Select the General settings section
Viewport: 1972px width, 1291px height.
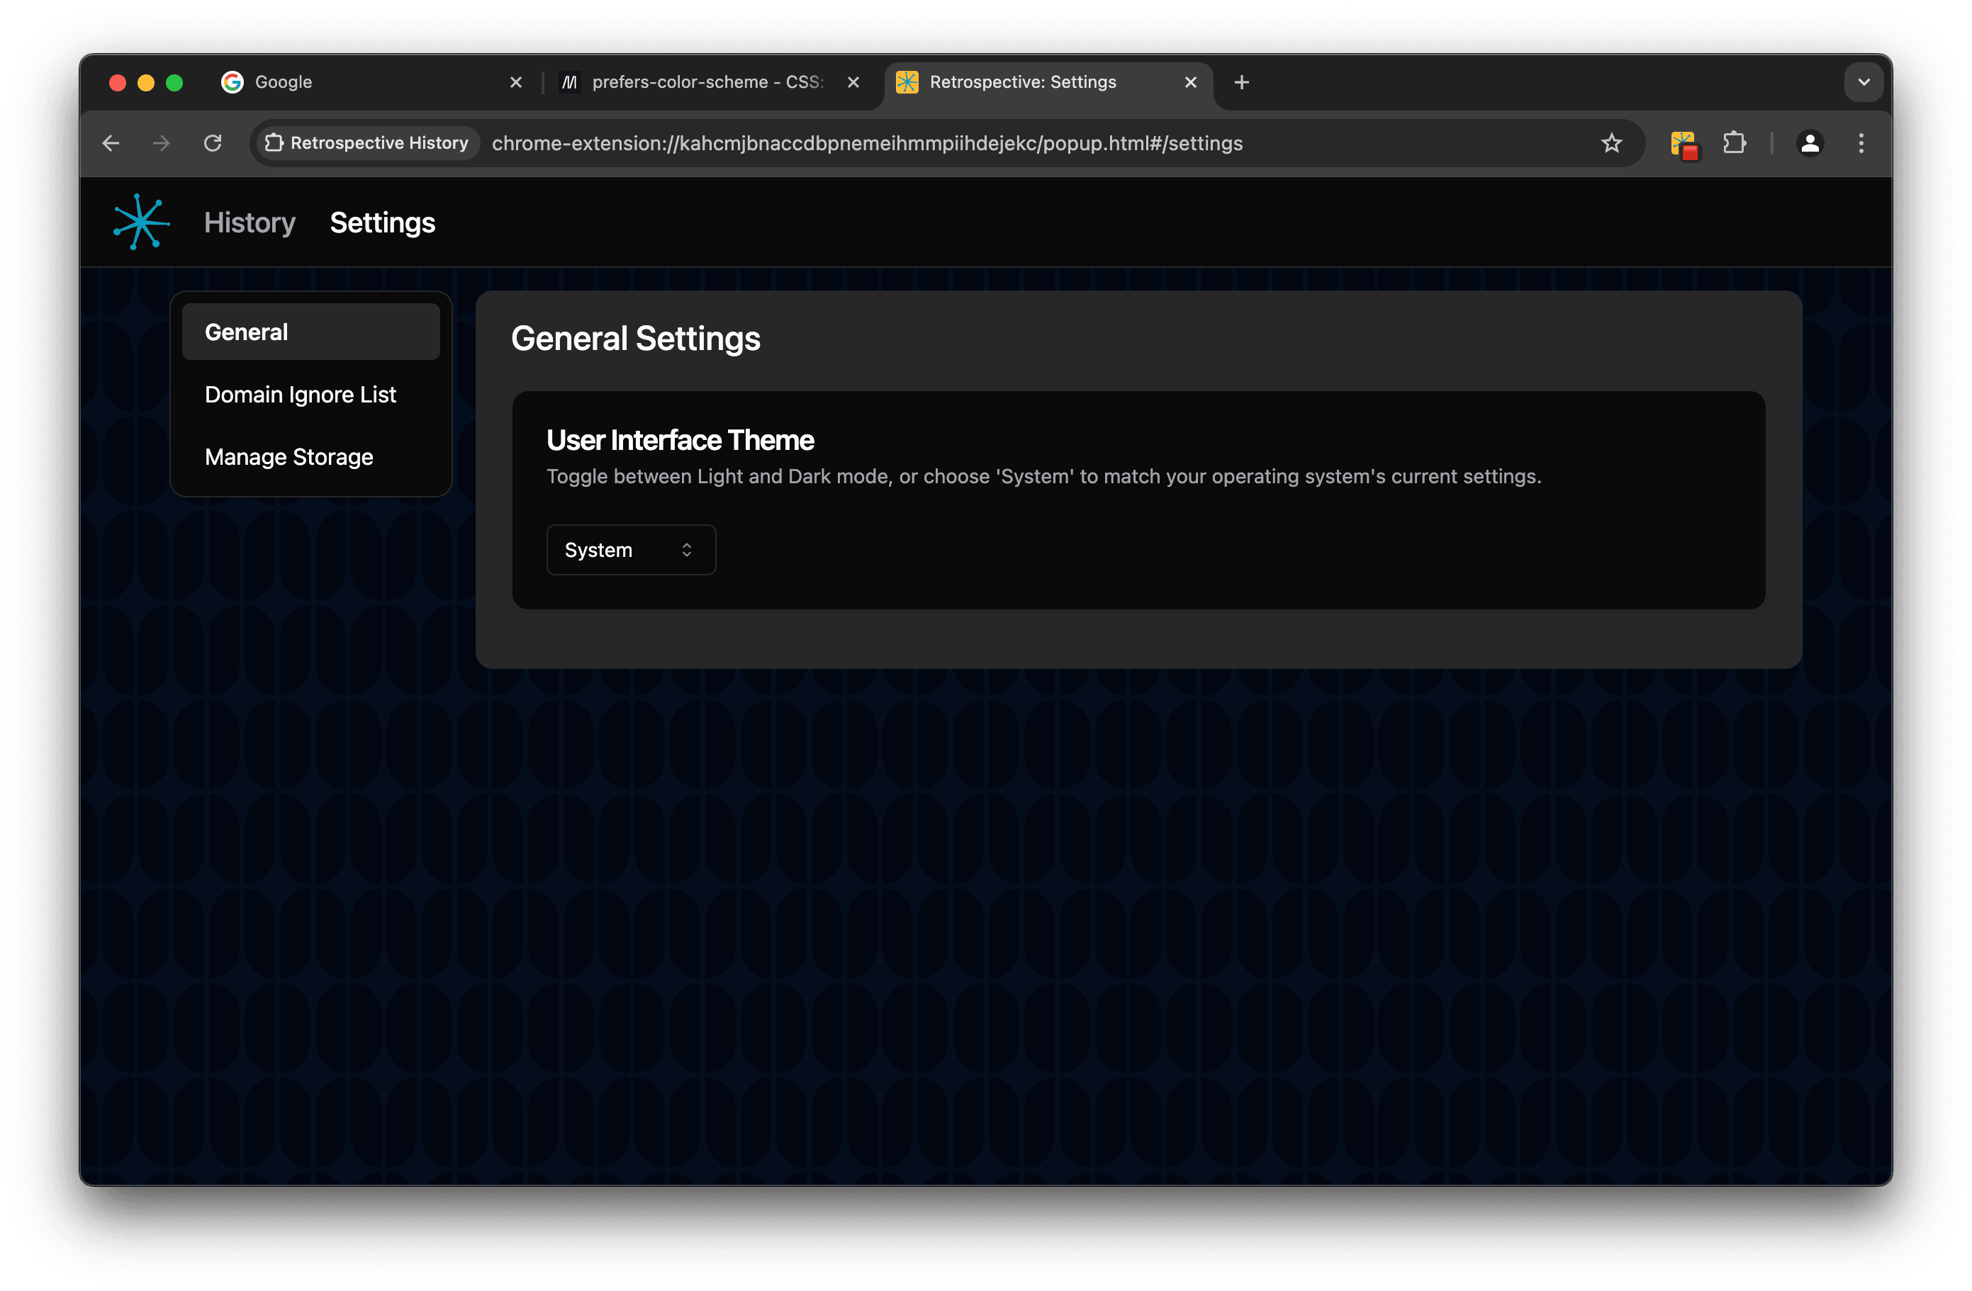pyautogui.click(x=310, y=332)
